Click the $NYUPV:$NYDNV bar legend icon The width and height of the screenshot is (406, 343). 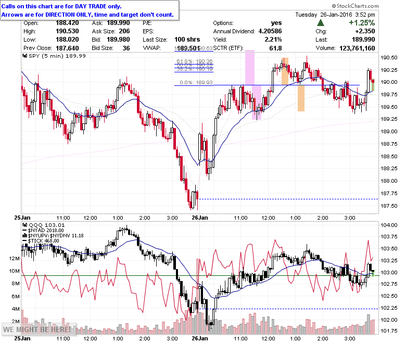(x=25, y=236)
